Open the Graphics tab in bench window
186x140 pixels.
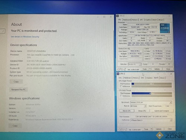point(149,78)
